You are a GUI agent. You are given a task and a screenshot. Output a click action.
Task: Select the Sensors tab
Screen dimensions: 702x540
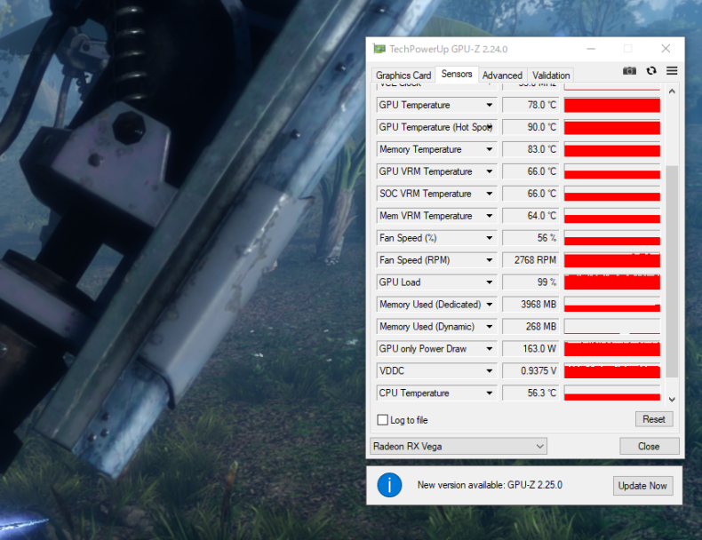457,74
